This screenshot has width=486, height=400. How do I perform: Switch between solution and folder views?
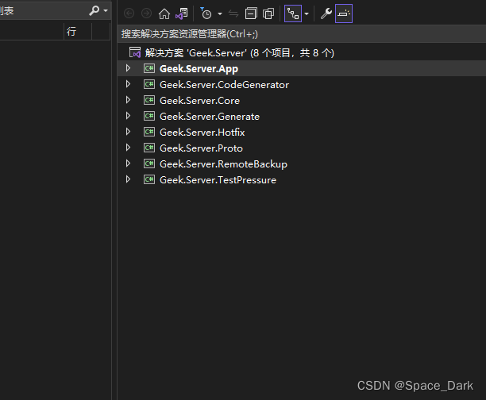[x=182, y=13]
